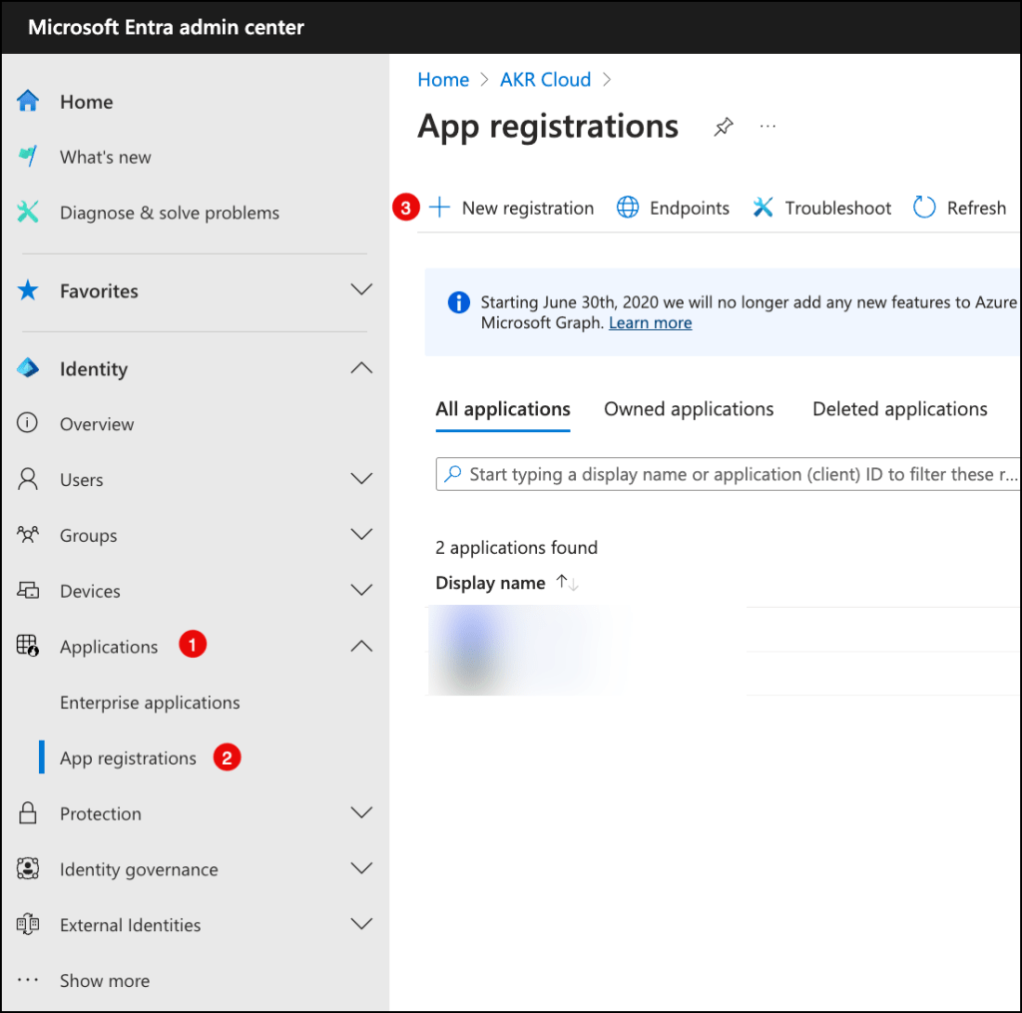This screenshot has height=1013, width=1022.
Task: Sort by Display name arrows
Action: click(x=567, y=583)
